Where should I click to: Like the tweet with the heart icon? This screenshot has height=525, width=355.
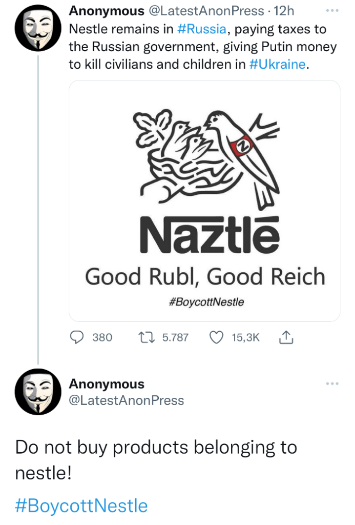(x=217, y=337)
